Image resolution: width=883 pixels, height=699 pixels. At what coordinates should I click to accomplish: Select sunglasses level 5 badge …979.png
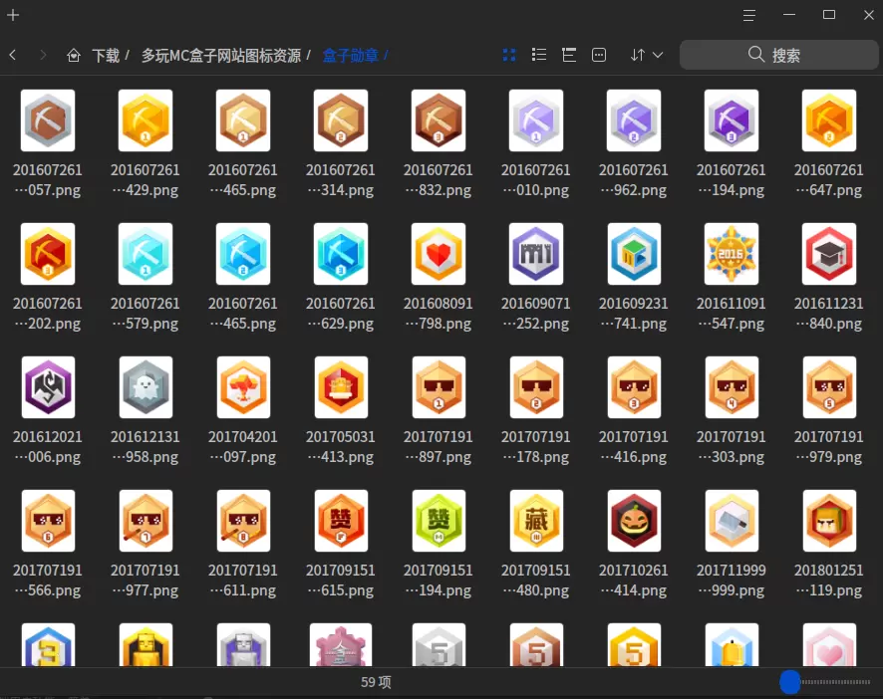coord(829,387)
